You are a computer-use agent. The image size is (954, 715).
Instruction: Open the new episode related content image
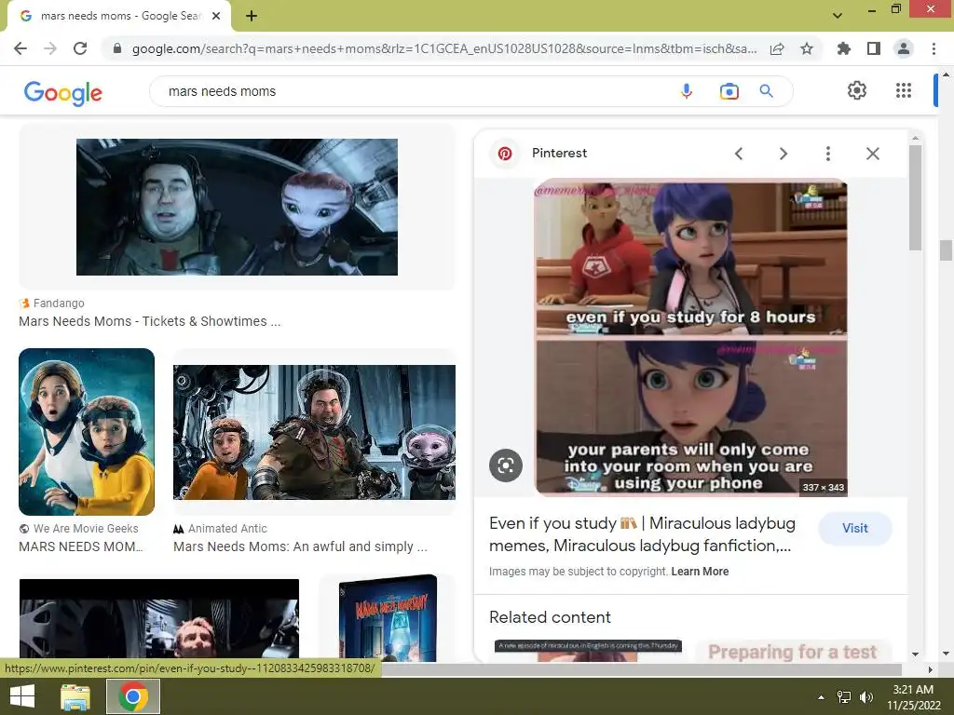pos(588,651)
